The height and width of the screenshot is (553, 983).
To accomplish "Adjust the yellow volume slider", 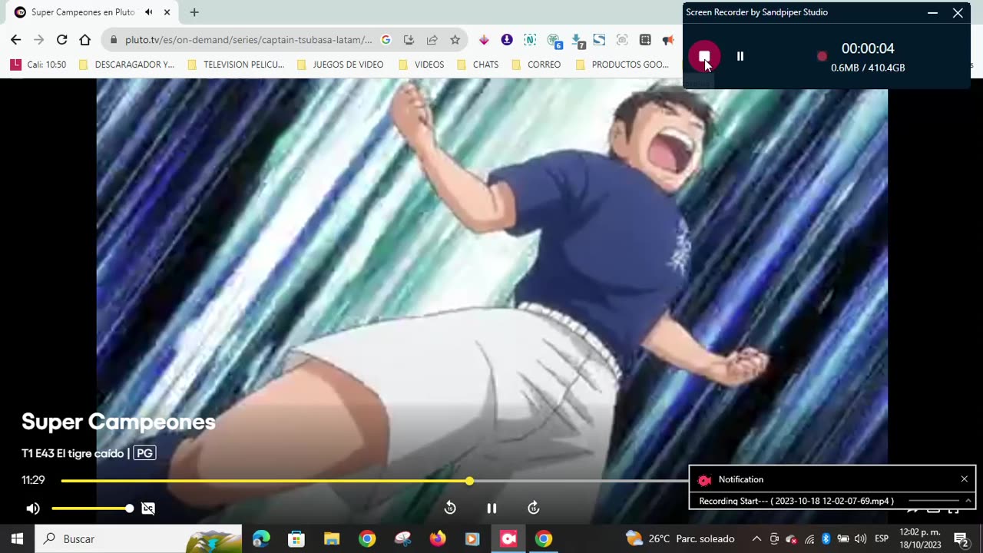I will click(92, 508).
